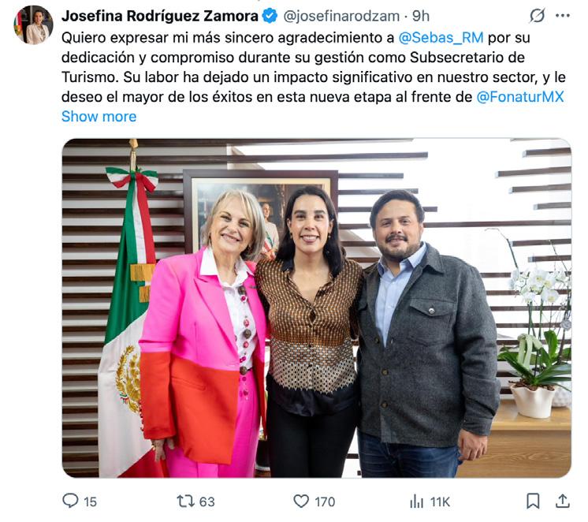Image resolution: width=588 pixels, height=522 pixels.
Task: Click the 63 reposts count
Action: pos(207,501)
